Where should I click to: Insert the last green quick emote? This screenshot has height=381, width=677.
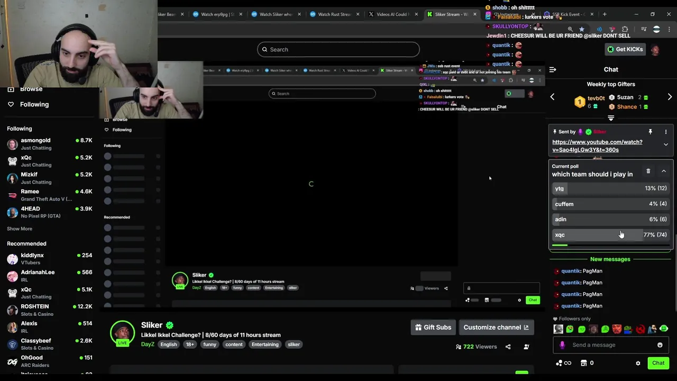(x=664, y=329)
